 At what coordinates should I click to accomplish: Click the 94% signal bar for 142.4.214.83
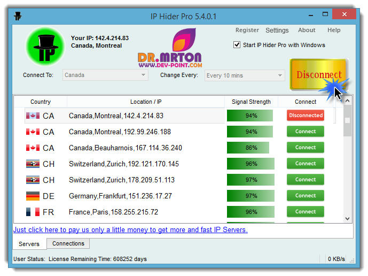pos(250,116)
